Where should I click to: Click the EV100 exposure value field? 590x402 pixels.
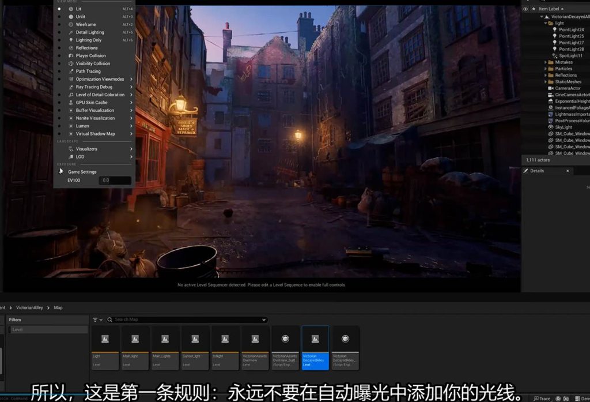[x=114, y=181]
